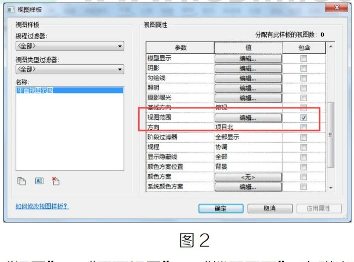Click the 摄影曝光 parameter cell

(180, 98)
